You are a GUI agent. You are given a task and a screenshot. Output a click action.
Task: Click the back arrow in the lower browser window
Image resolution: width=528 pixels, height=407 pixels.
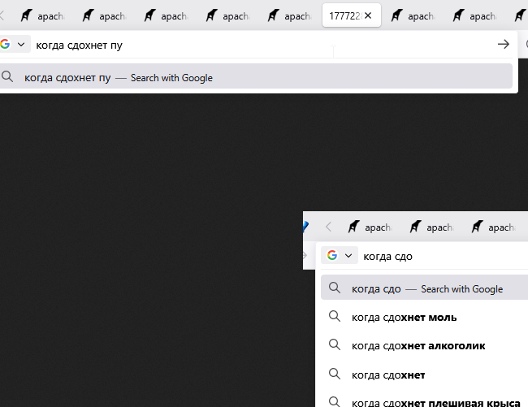328,227
